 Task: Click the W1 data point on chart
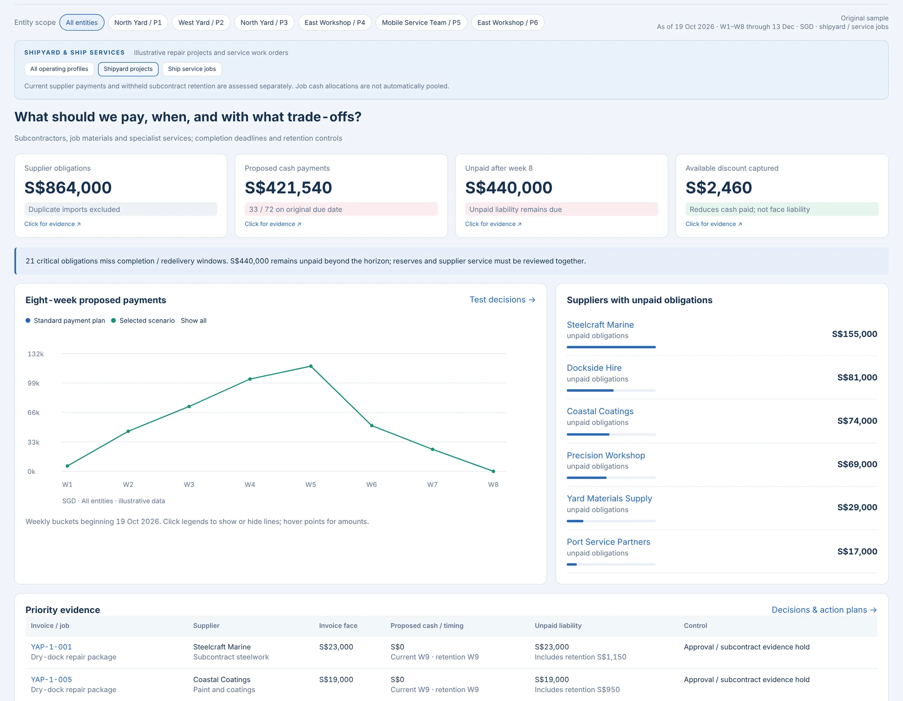coord(67,466)
